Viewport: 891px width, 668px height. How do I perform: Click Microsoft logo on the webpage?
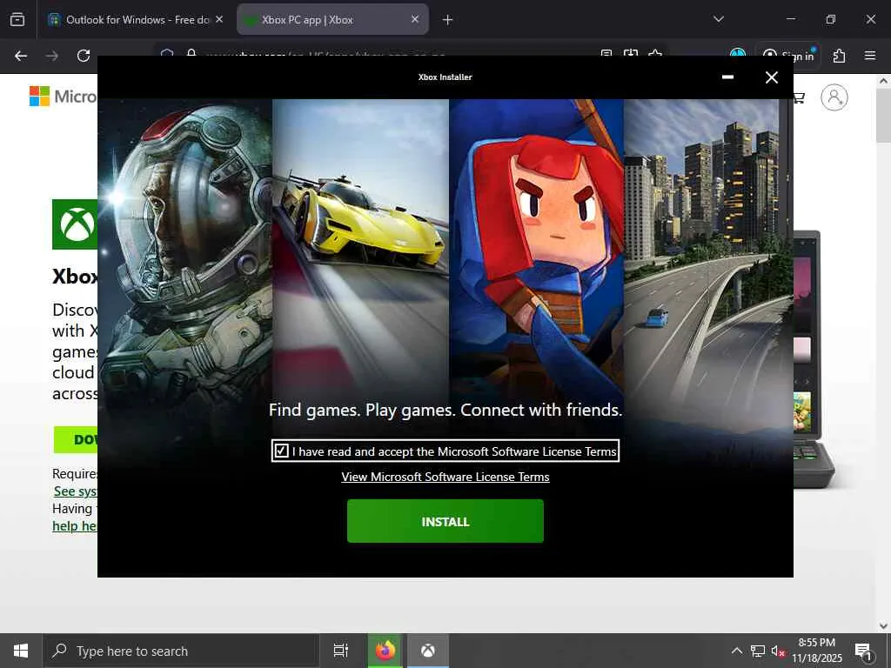click(x=63, y=96)
